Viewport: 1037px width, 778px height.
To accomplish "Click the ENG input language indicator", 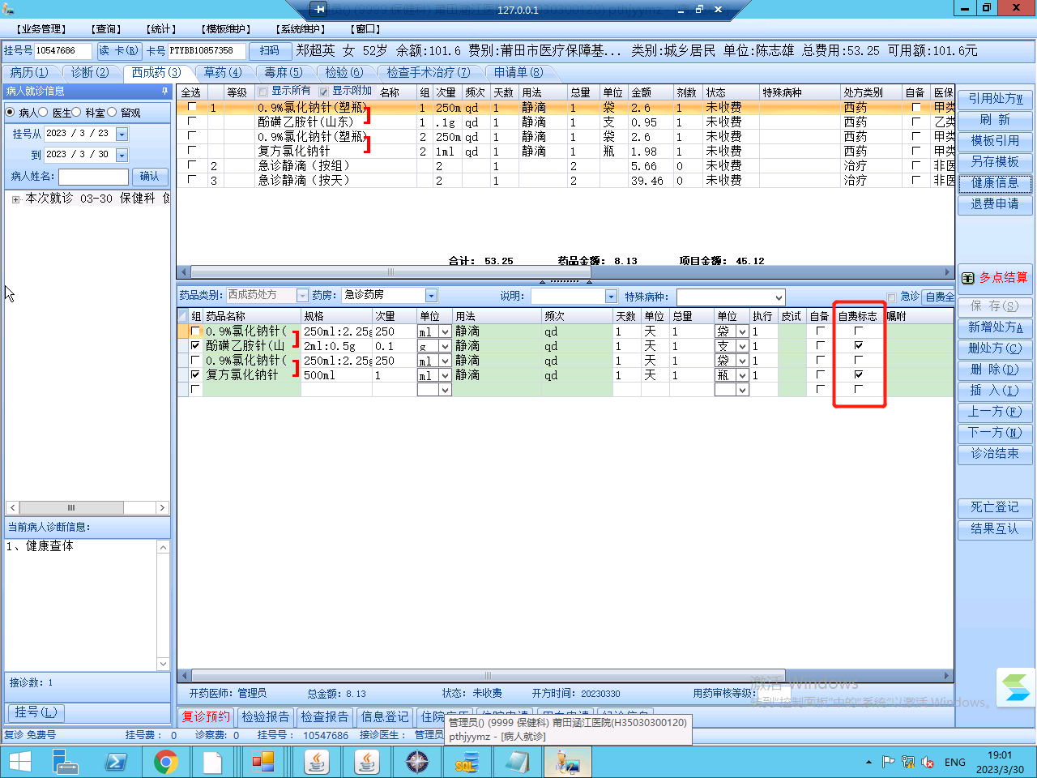I will tap(955, 763).
